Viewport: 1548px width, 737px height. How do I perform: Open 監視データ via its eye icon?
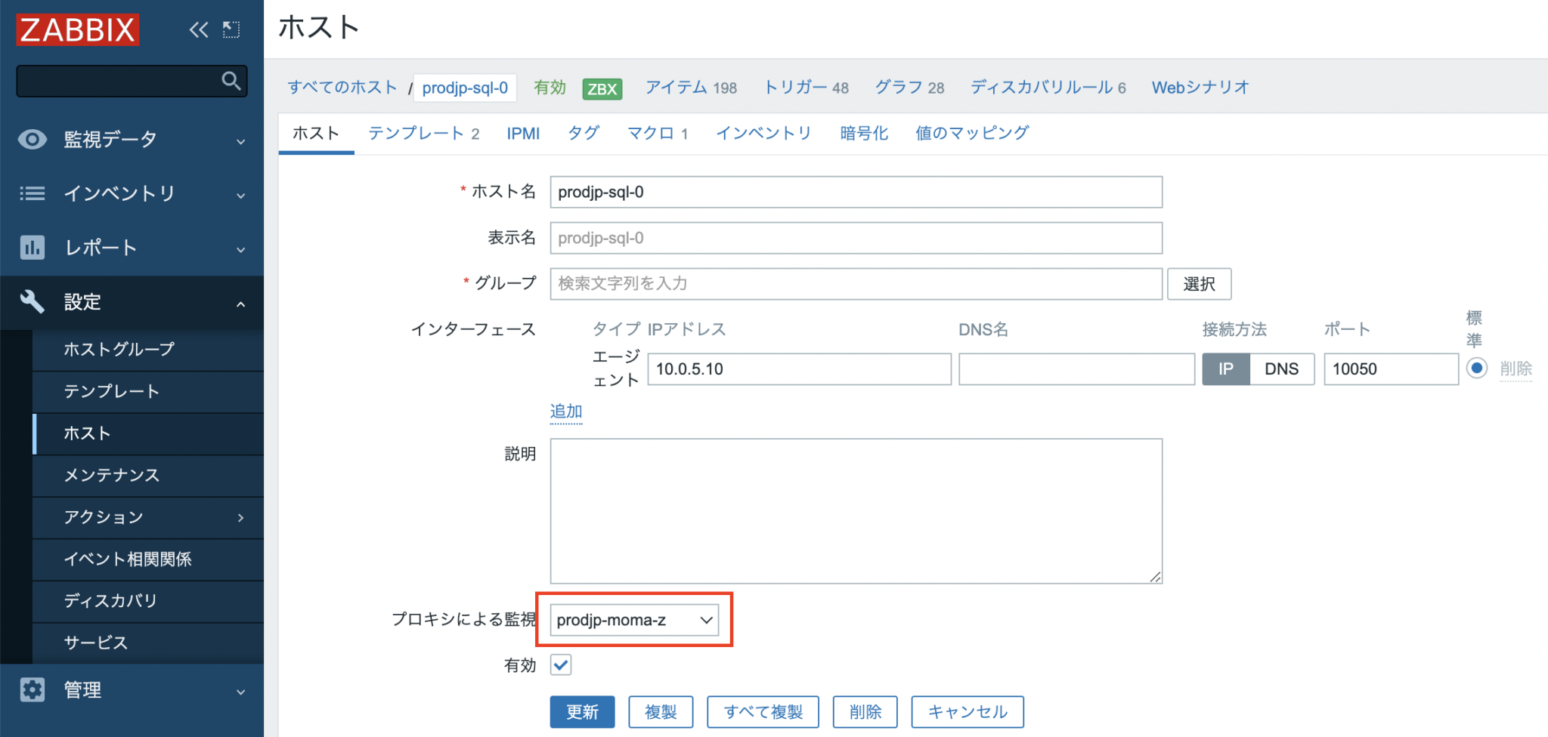click(32, 139)
